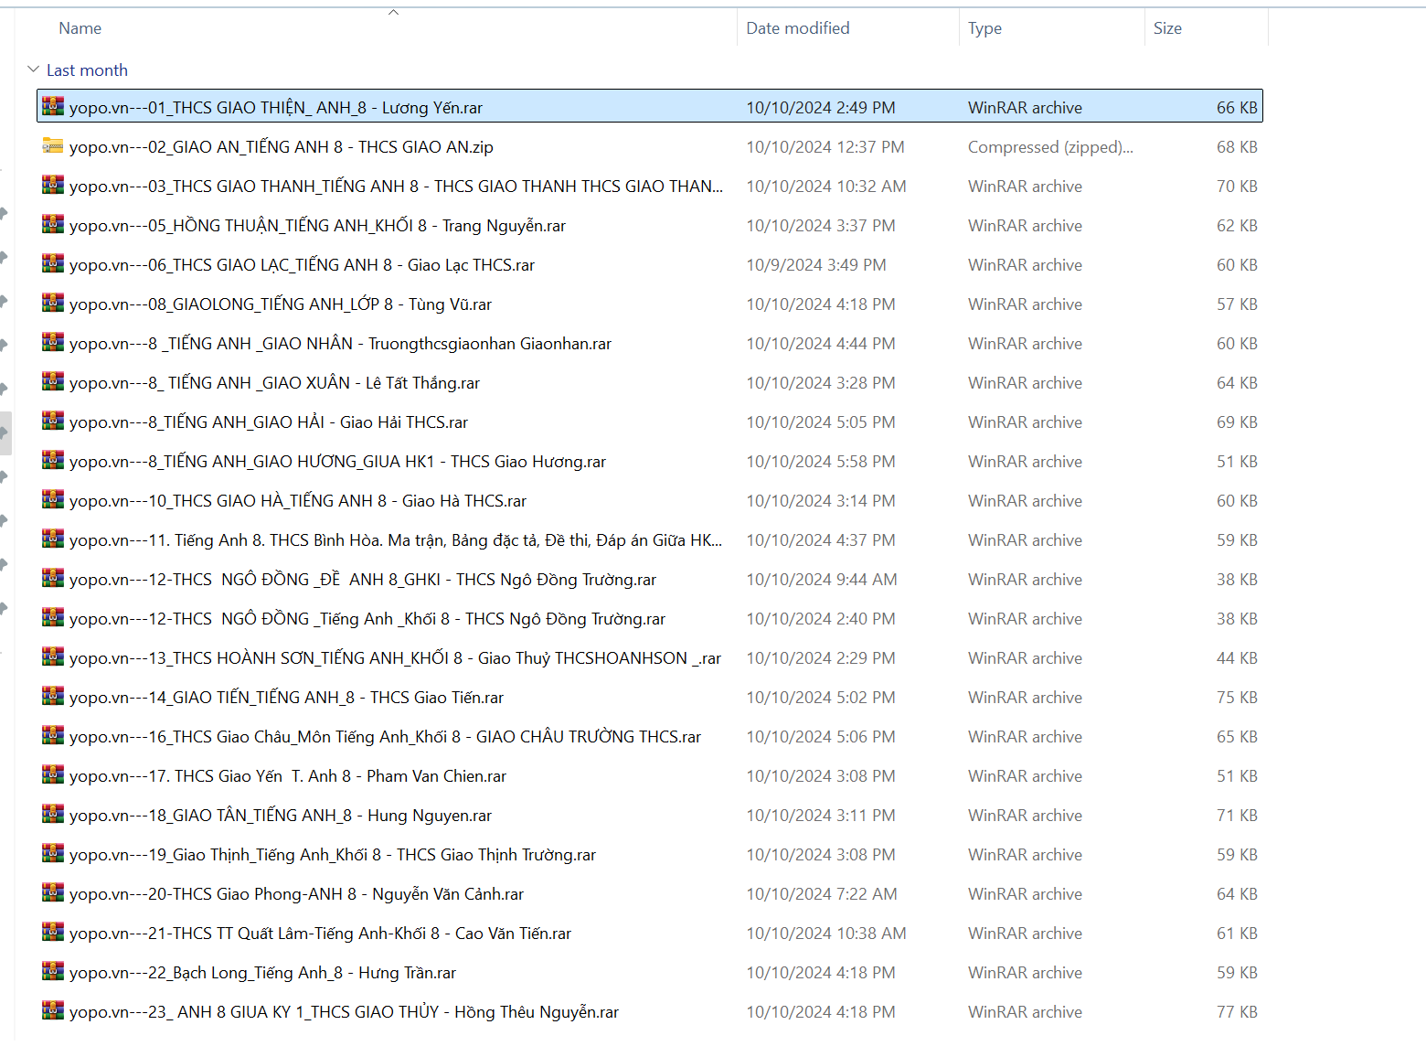Select file name 05_HỒNG THUẬN - Trang Nguyễn.rar
The image size is (1426, 1046).
click(x=318, y=226)
